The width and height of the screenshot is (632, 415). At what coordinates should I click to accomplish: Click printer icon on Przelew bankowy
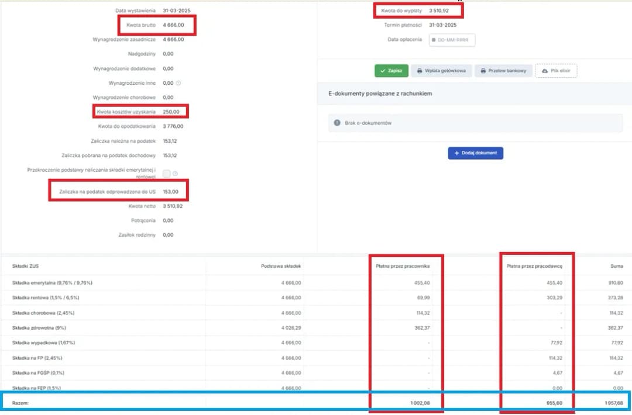[x=483, y=71]
